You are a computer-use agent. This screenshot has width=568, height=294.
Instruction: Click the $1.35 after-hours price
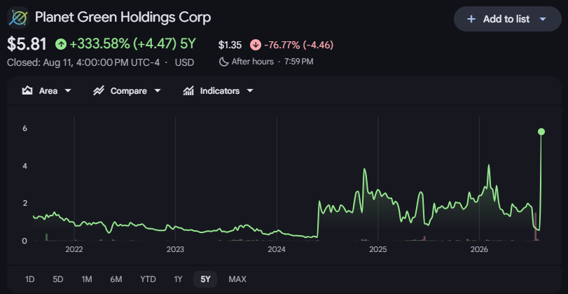coord(230,45)
